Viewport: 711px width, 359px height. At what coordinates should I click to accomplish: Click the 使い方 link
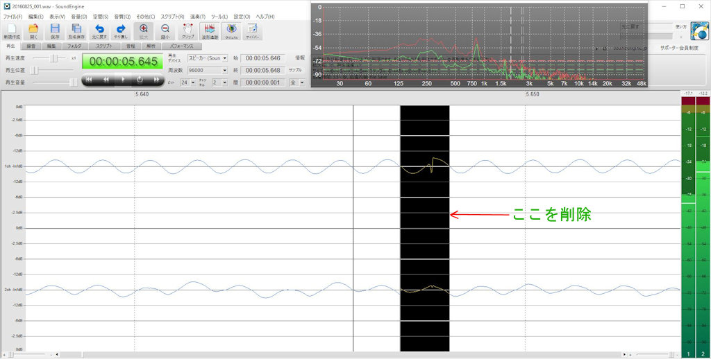tap(680, 27)
